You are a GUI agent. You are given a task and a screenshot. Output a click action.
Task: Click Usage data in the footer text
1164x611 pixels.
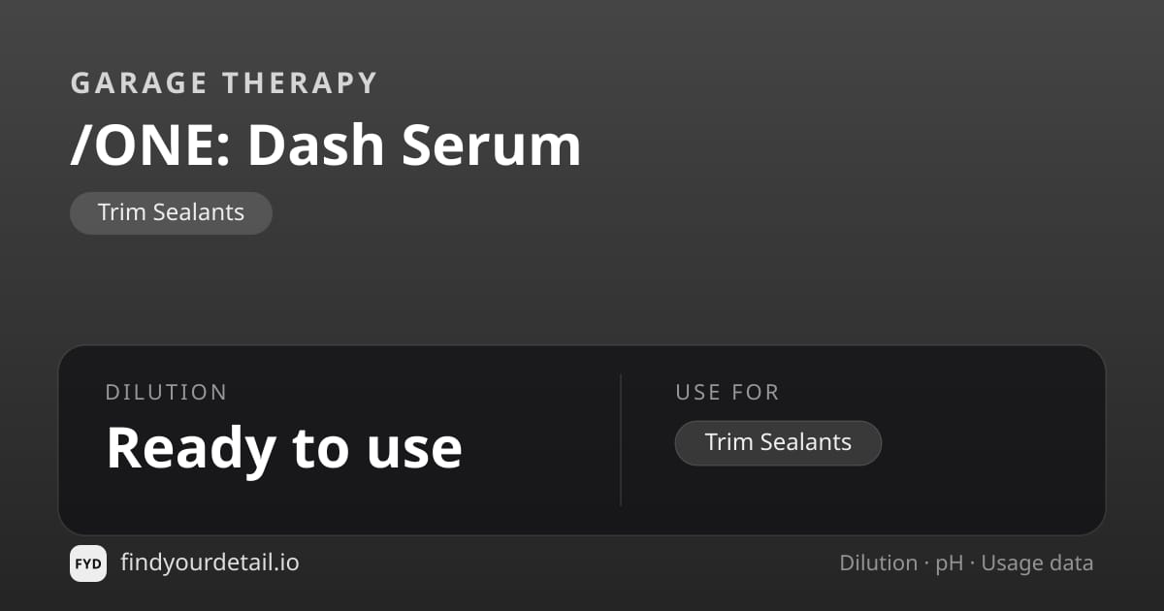click(1038, 563)
